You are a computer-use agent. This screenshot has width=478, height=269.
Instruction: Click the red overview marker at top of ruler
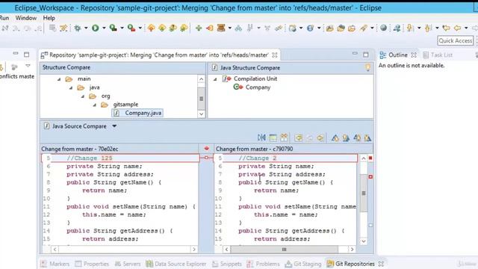(x=370, y=158)
